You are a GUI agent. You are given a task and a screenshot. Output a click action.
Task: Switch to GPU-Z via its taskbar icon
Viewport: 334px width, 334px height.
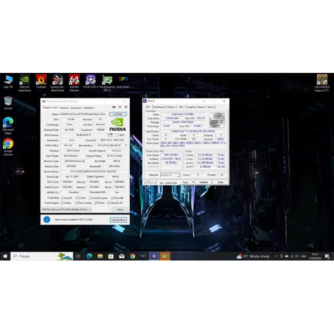(165, 256)
